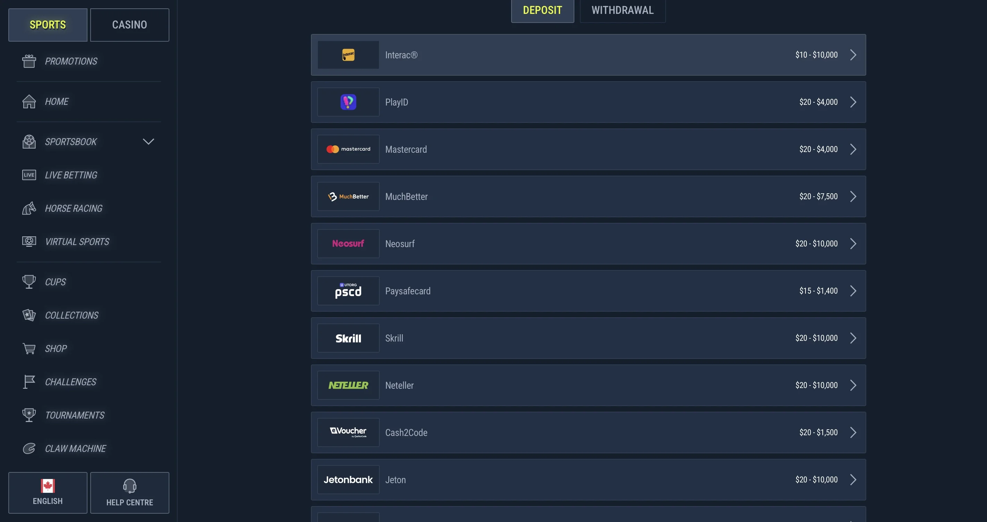Open Neteller row arrow chevron
Viewport: 987px width, 522px height.
(x=853, y=385)
